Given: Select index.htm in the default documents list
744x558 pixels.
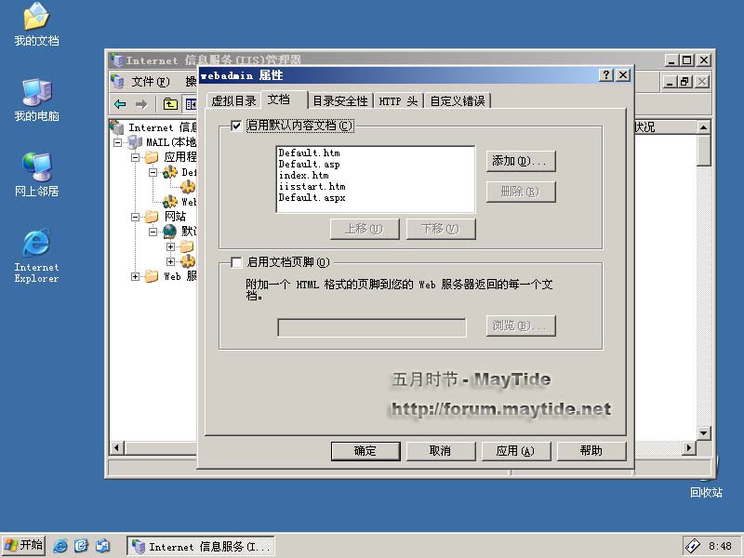Looking at the screenshot, I should (303, 175).
